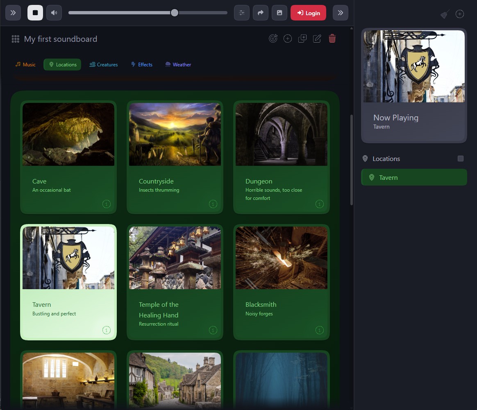Play the Dungeon location card
This screenshot has height=410, width=477.
pyautogui.click(x=282, y=157)
